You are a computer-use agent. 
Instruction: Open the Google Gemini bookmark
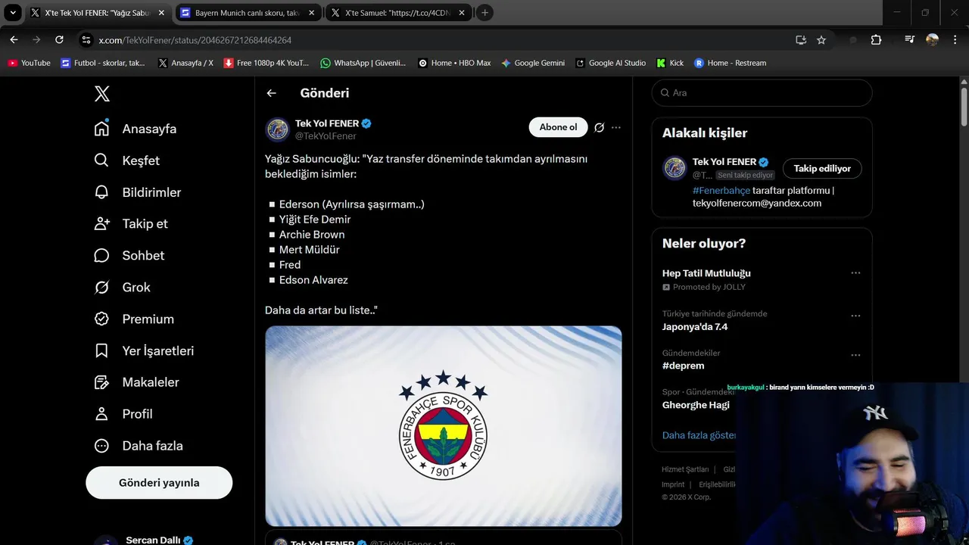(x=533, y=63)
